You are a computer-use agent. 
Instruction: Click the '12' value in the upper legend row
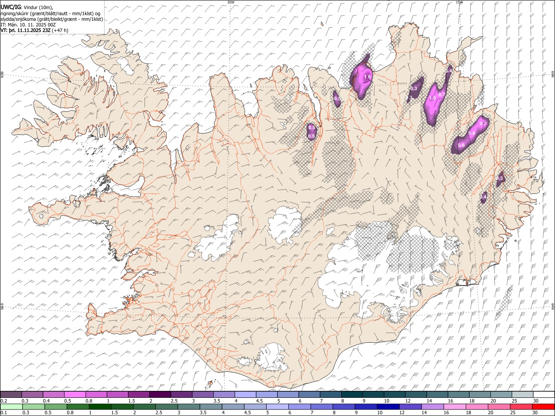pos(408,401)
